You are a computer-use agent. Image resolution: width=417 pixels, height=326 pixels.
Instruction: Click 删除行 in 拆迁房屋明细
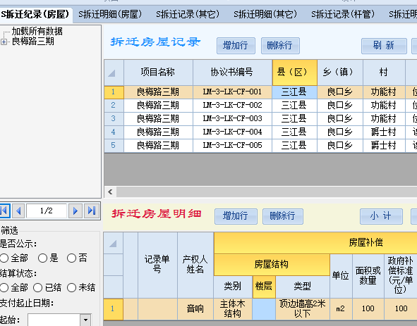283,216
